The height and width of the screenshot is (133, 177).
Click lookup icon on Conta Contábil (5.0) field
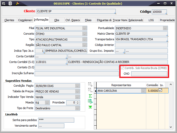(67, 64)
